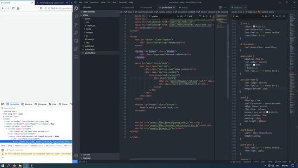Image resolution: width=298 pixels, height=168 pixels.
Task: Close the find widget in the main.css editor
Action: pyautogui.click(x=284, y=16)
